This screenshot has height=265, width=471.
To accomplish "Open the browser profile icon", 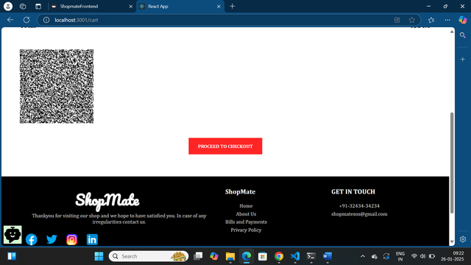I will (x=8, y=7).
